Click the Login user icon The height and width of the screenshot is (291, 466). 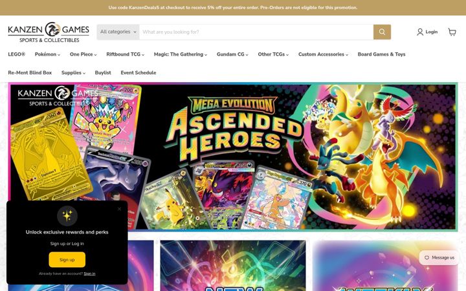tap(419, 32)
